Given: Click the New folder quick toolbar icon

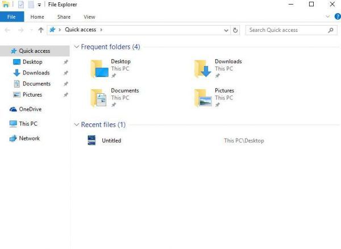Looking at the screenshot, I should click(x=31, y=5).
